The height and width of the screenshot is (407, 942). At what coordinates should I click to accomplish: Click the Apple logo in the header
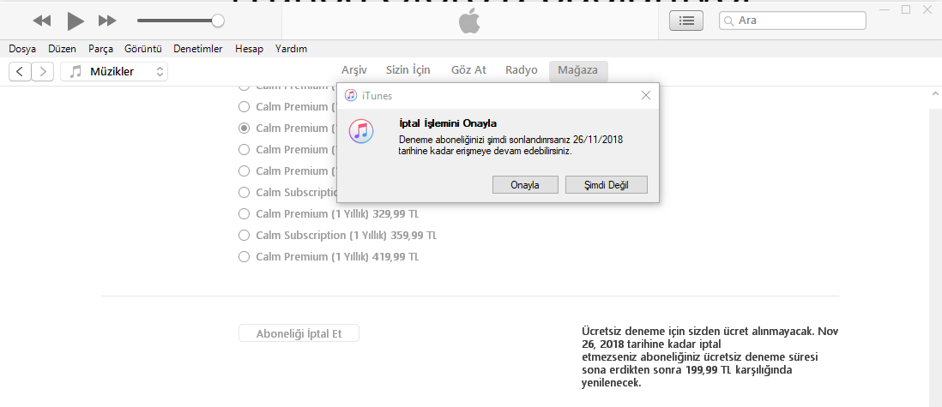click(x=470, y=21)
